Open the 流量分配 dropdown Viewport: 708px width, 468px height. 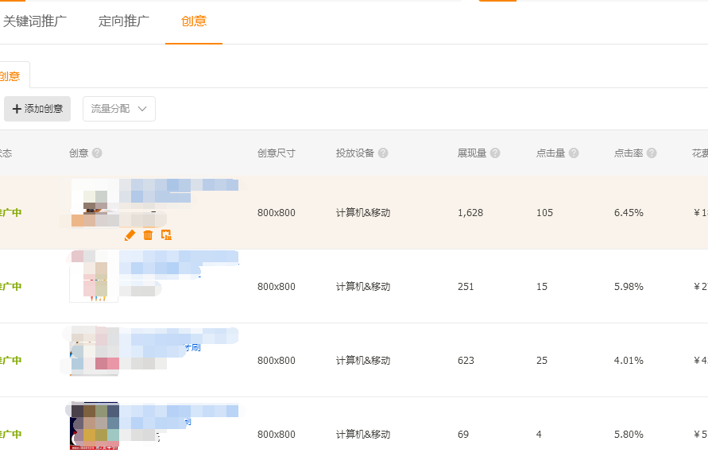(119, 110)
